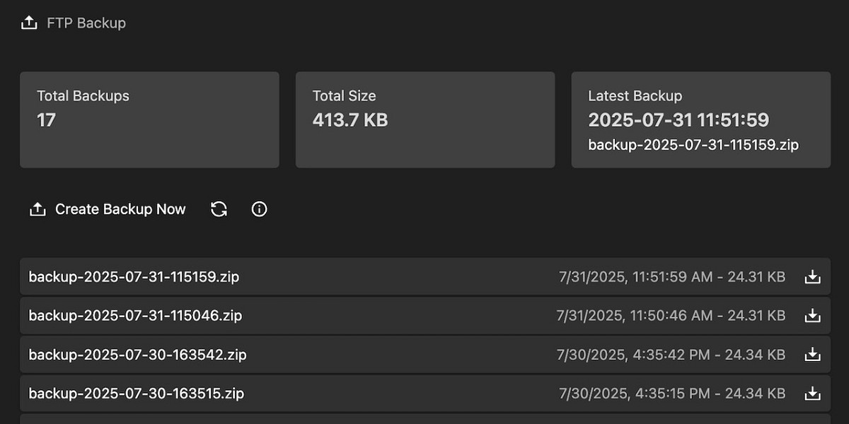Click the Total Backups stat card
849x424 pixels.
[149, 120]
